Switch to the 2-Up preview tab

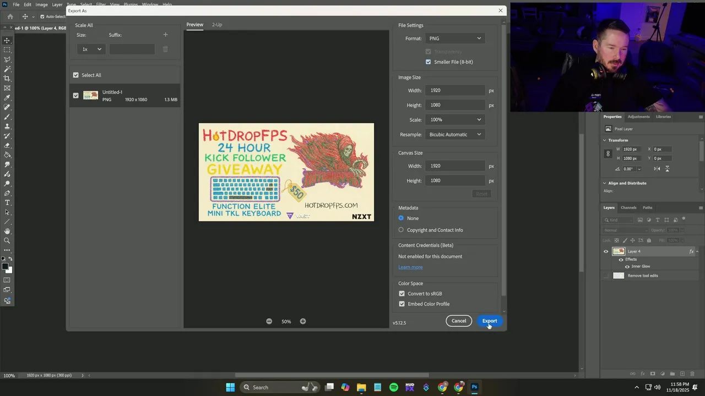click(217, 25)
